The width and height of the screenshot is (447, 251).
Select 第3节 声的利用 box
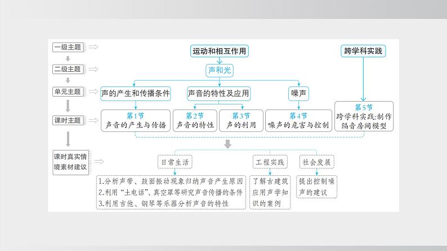241,121
